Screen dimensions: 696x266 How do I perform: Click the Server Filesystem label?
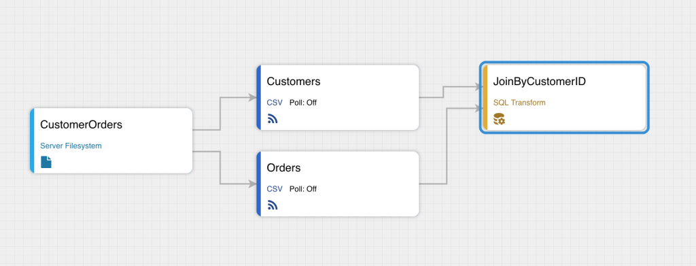pyautogui.click(x=71, y=146)
